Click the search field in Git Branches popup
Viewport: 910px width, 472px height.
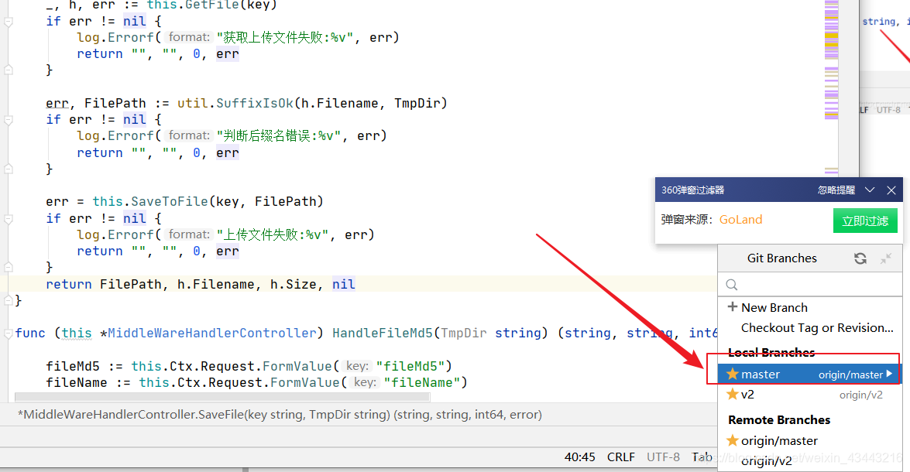810,285
